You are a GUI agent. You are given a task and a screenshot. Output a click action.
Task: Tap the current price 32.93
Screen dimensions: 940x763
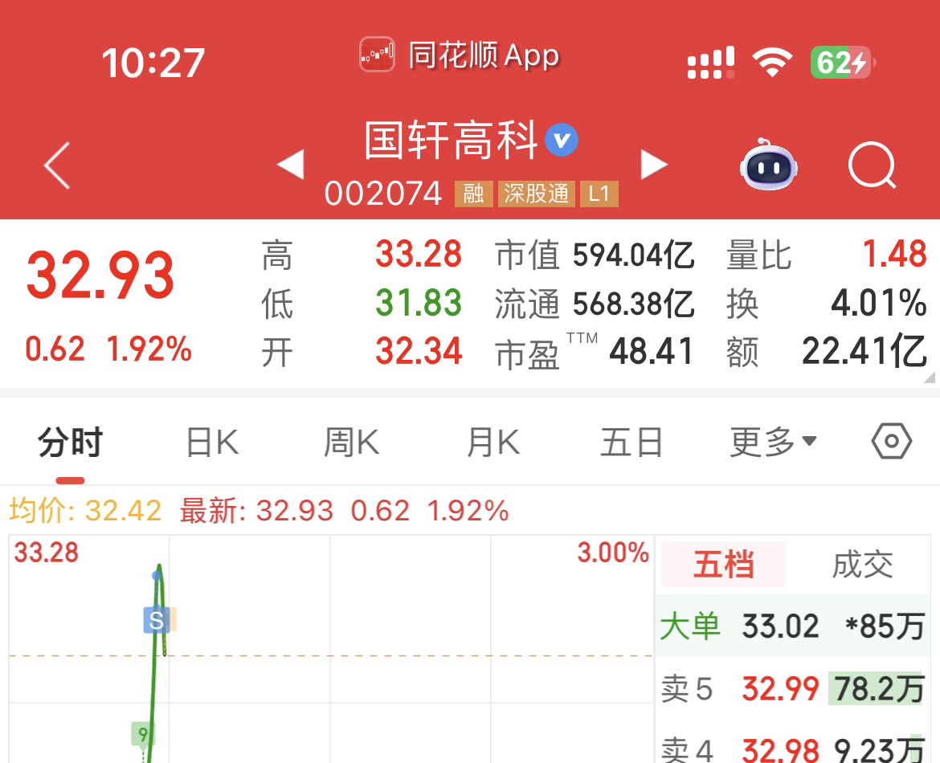(x=100, y=275)
